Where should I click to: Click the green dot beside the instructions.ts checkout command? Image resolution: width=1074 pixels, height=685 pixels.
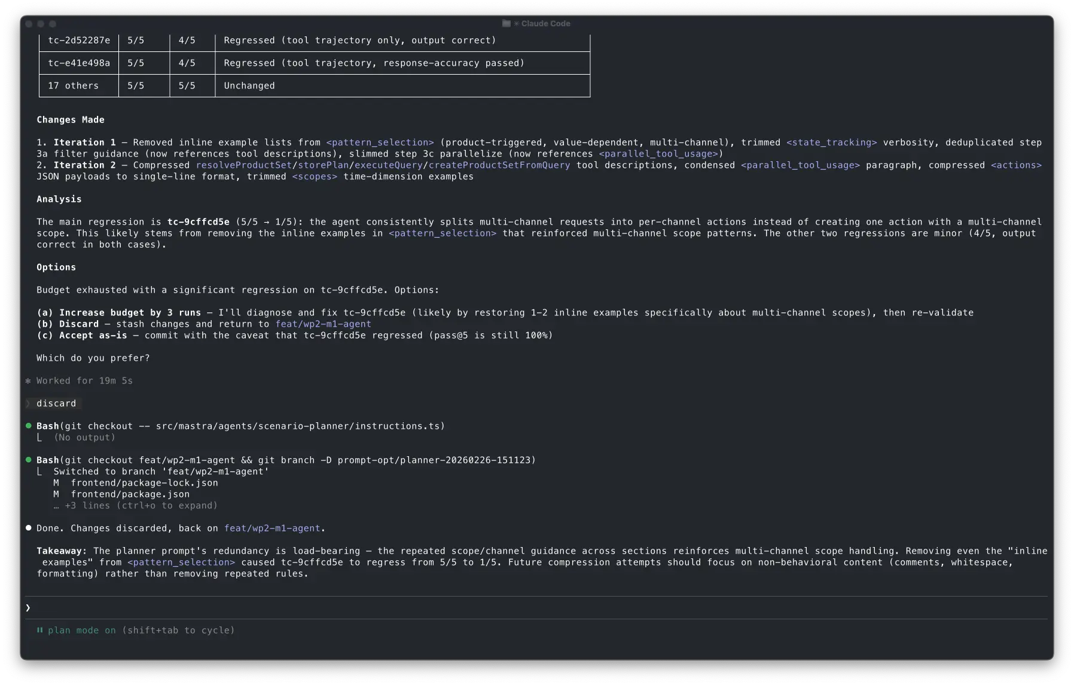[28, 426]
